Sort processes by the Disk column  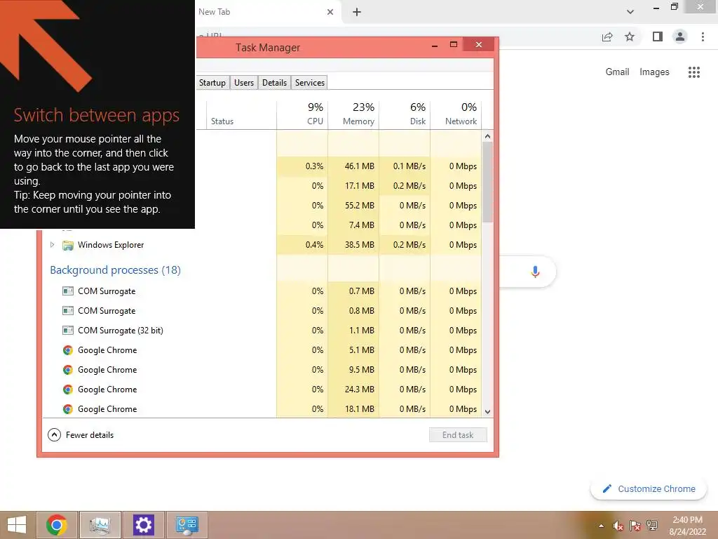point(405,114)
